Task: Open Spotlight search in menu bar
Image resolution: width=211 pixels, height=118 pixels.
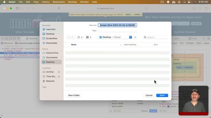Action: pyautogui.click(x=184, y=2)
